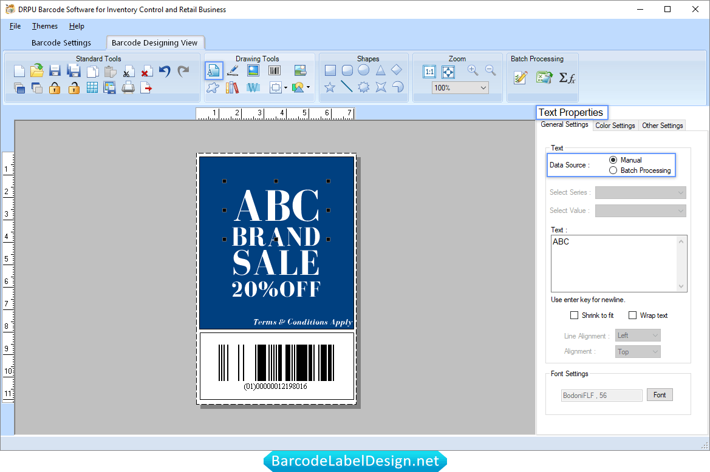Pick the diagonal line shape tool
Screen dimensions: 710x472
(x=346, y=86)
